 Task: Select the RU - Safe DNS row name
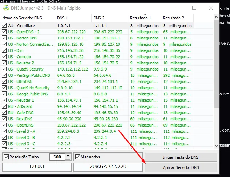click(21, 113)
